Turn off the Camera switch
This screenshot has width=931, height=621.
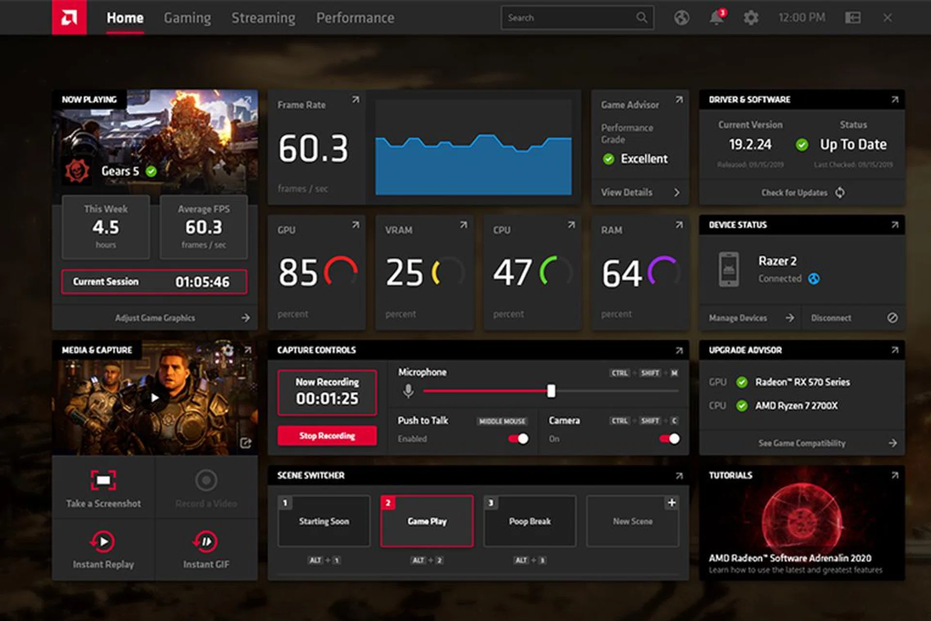670,439
